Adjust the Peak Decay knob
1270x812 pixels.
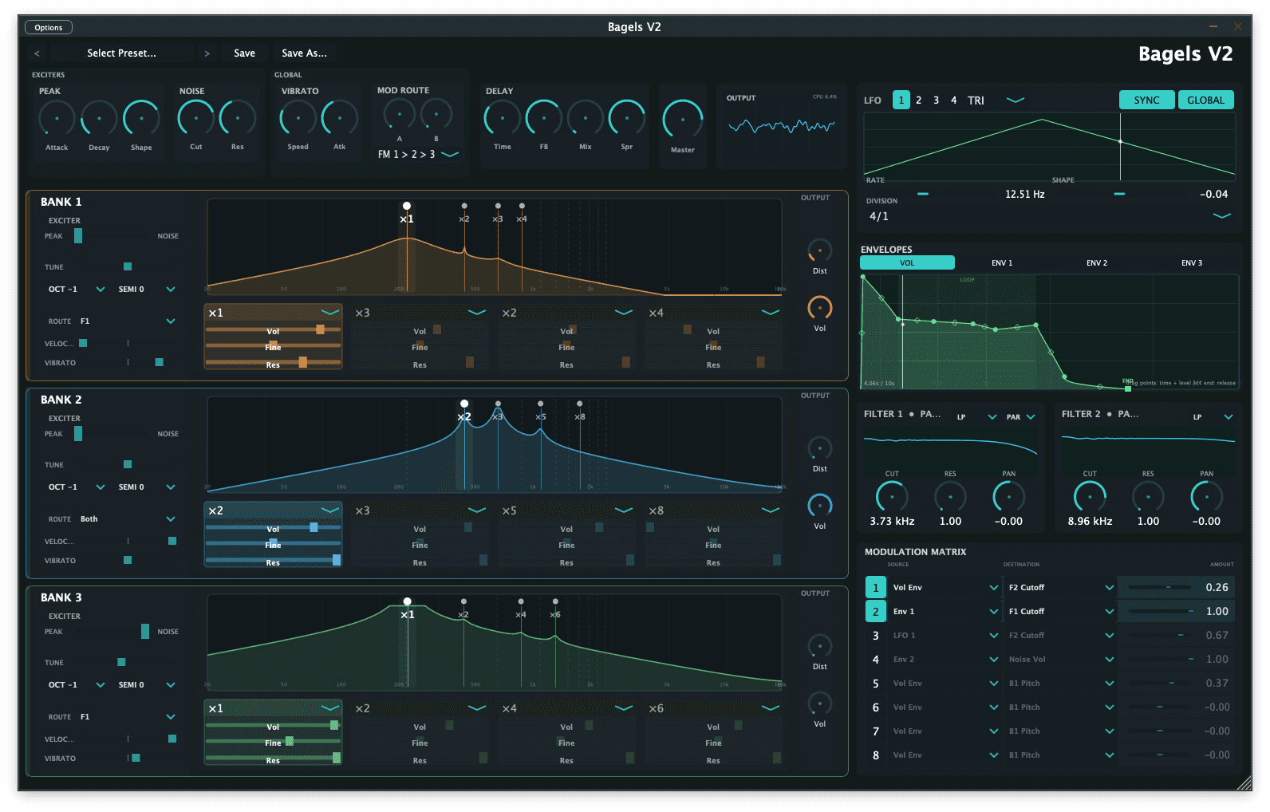[x=99, y=119]
